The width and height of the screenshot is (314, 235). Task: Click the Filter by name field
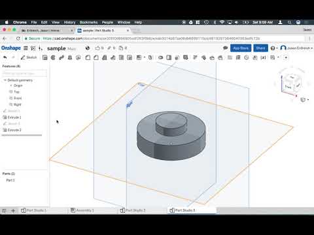pos(24,73)
